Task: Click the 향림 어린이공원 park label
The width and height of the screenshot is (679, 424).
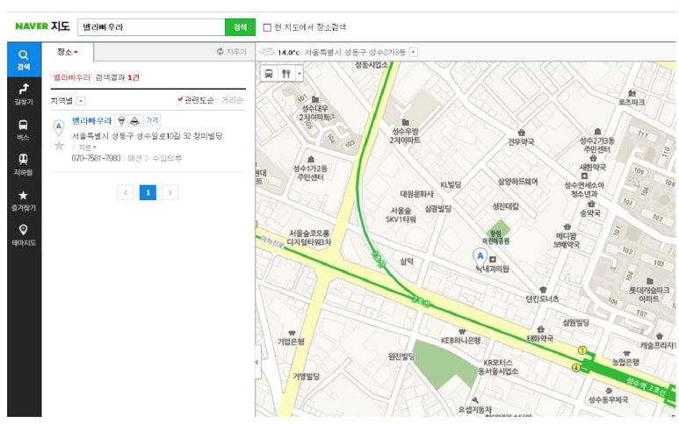Action: [x=495, y=237]
